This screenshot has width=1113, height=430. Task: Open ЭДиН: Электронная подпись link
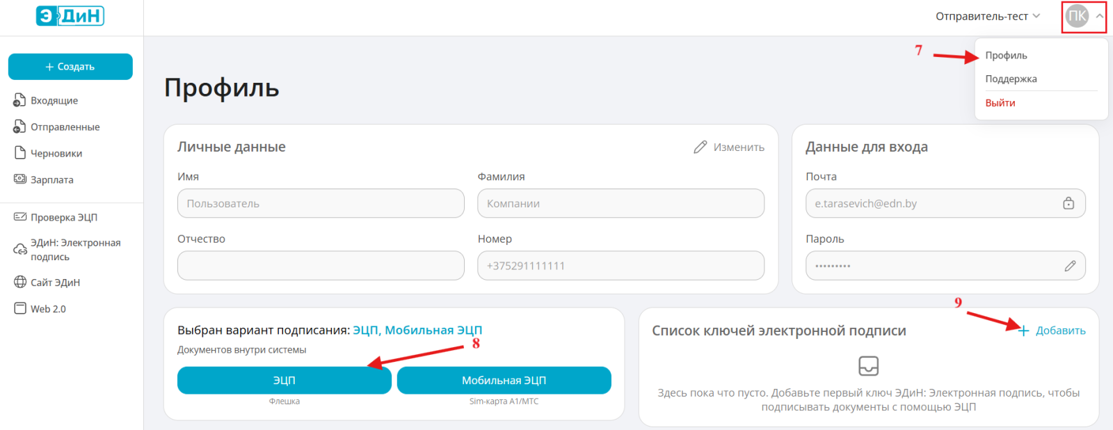click(74, 250)
